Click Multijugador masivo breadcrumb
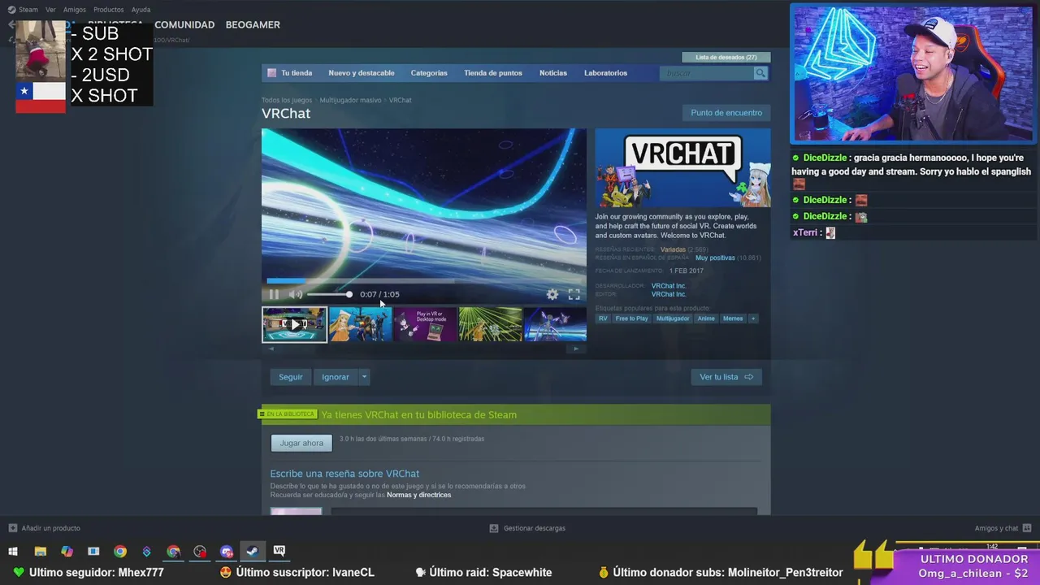This screenshot has height=585, width=1040. [x=350, y=100]
